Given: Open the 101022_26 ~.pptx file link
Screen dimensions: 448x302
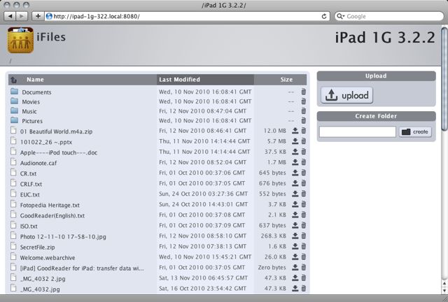Looking at the screenshot, I should point(46,142).
